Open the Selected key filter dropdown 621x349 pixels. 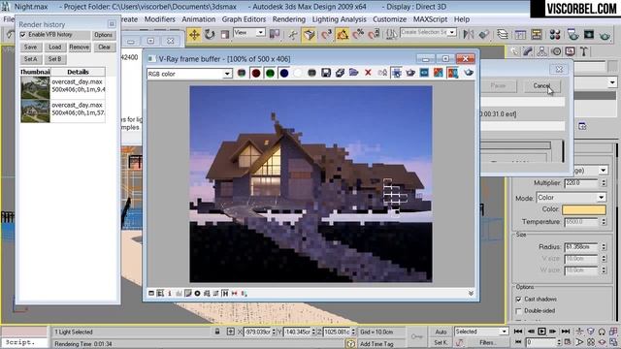(504, 332)
